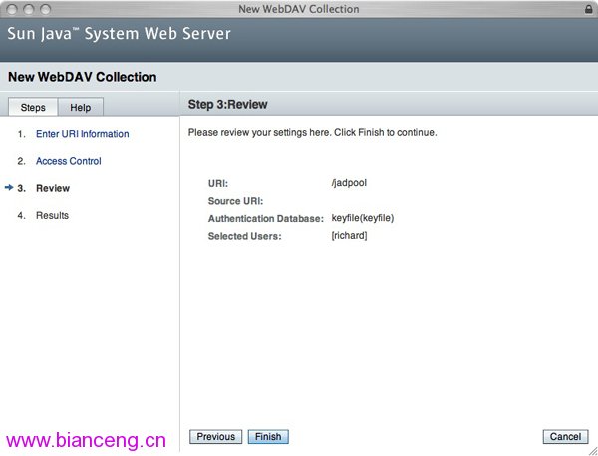Click the Authentication Database label
The image size is (598, 456).
[266, 219]
